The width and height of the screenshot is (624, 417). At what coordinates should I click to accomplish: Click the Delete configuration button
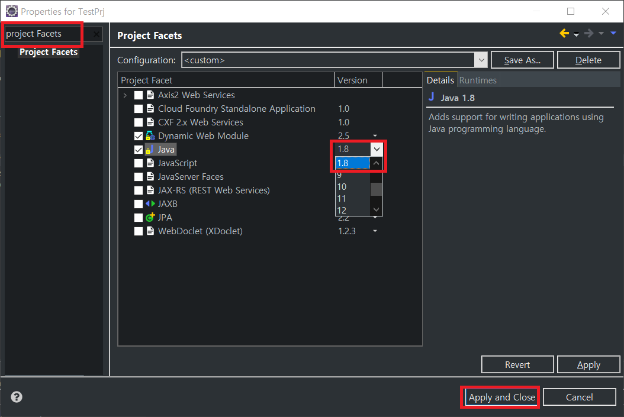point(588,60)
